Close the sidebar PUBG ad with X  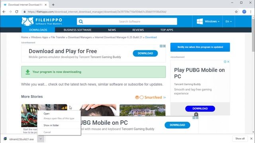[228, 62]
